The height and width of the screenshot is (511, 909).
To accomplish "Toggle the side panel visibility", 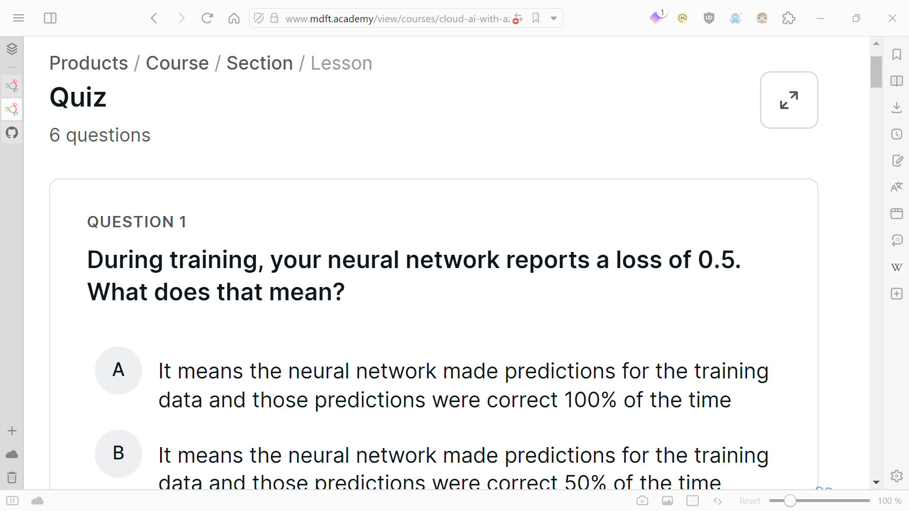I will pyautogui.click(x=50, y=18).
